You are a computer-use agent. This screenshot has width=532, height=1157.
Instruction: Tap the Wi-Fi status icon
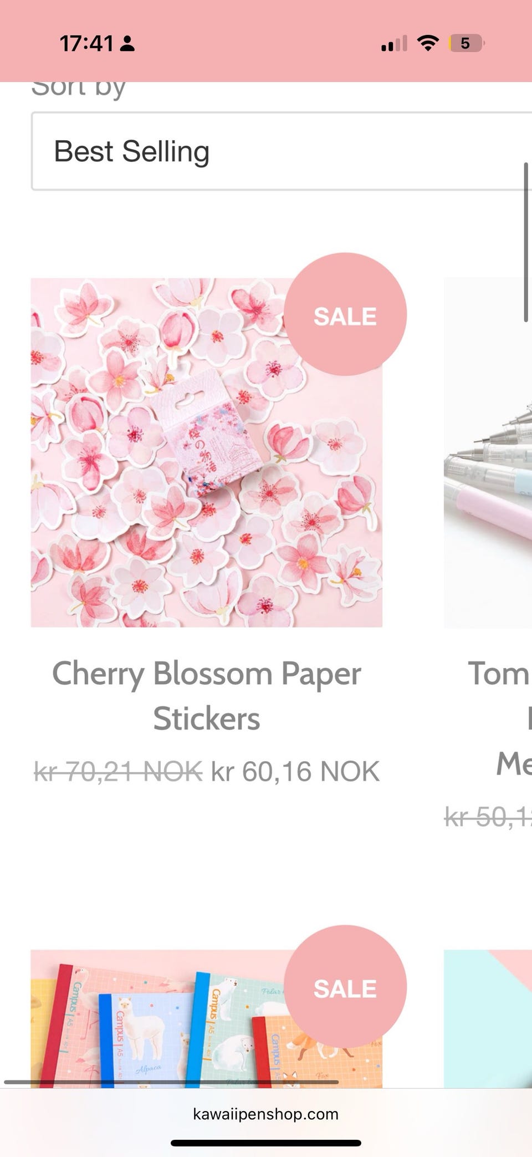pyautogui.click(x=428, y=43)
